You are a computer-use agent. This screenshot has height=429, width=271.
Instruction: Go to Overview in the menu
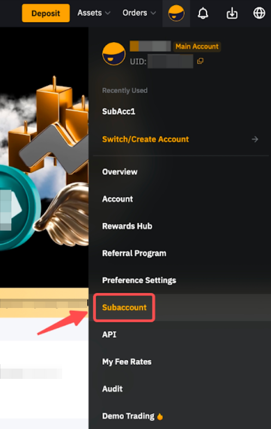(119, 172)
